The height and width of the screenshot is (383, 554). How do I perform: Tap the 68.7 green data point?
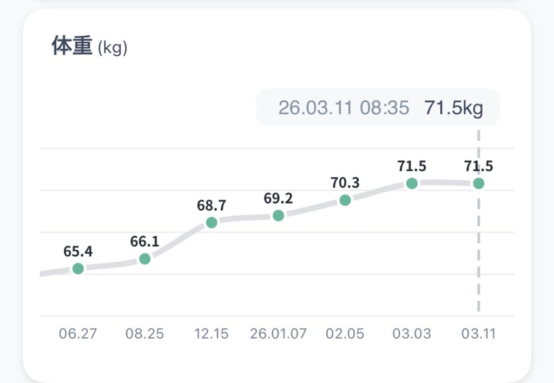pos(212,223)
